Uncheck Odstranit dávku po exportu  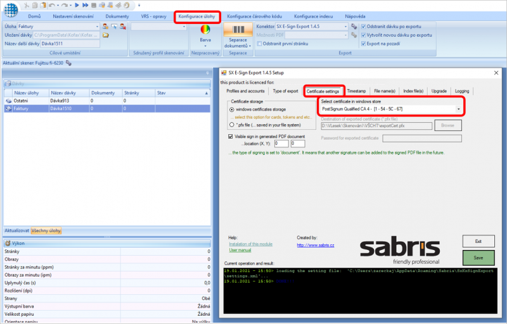363,27
